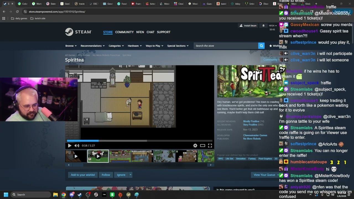354x199 pixels.
Task: Click the Ignore button
Action: pos(121,175)
